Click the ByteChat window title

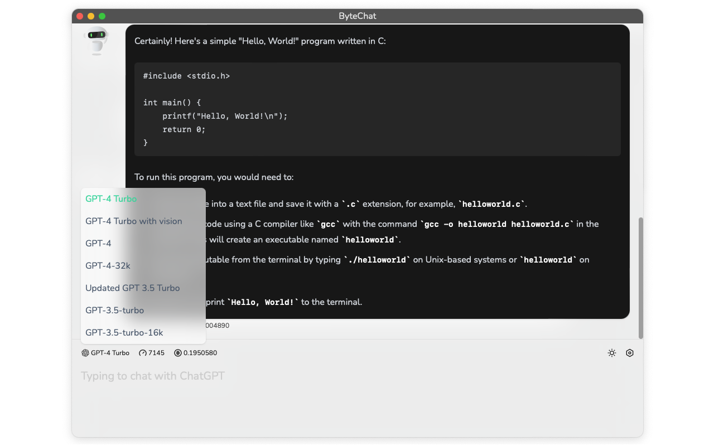point(358,16)
